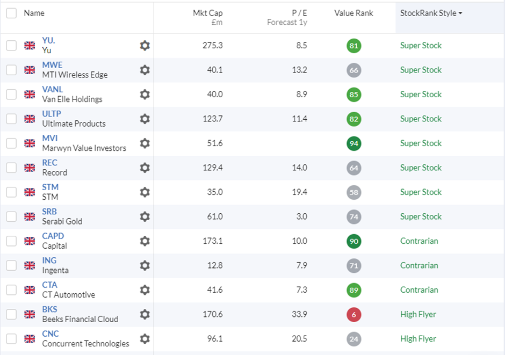The width and height of the screenshot is (505, 355).
Task: Click the red Value Rank 6 badge
Action: [x=354, y=315]
